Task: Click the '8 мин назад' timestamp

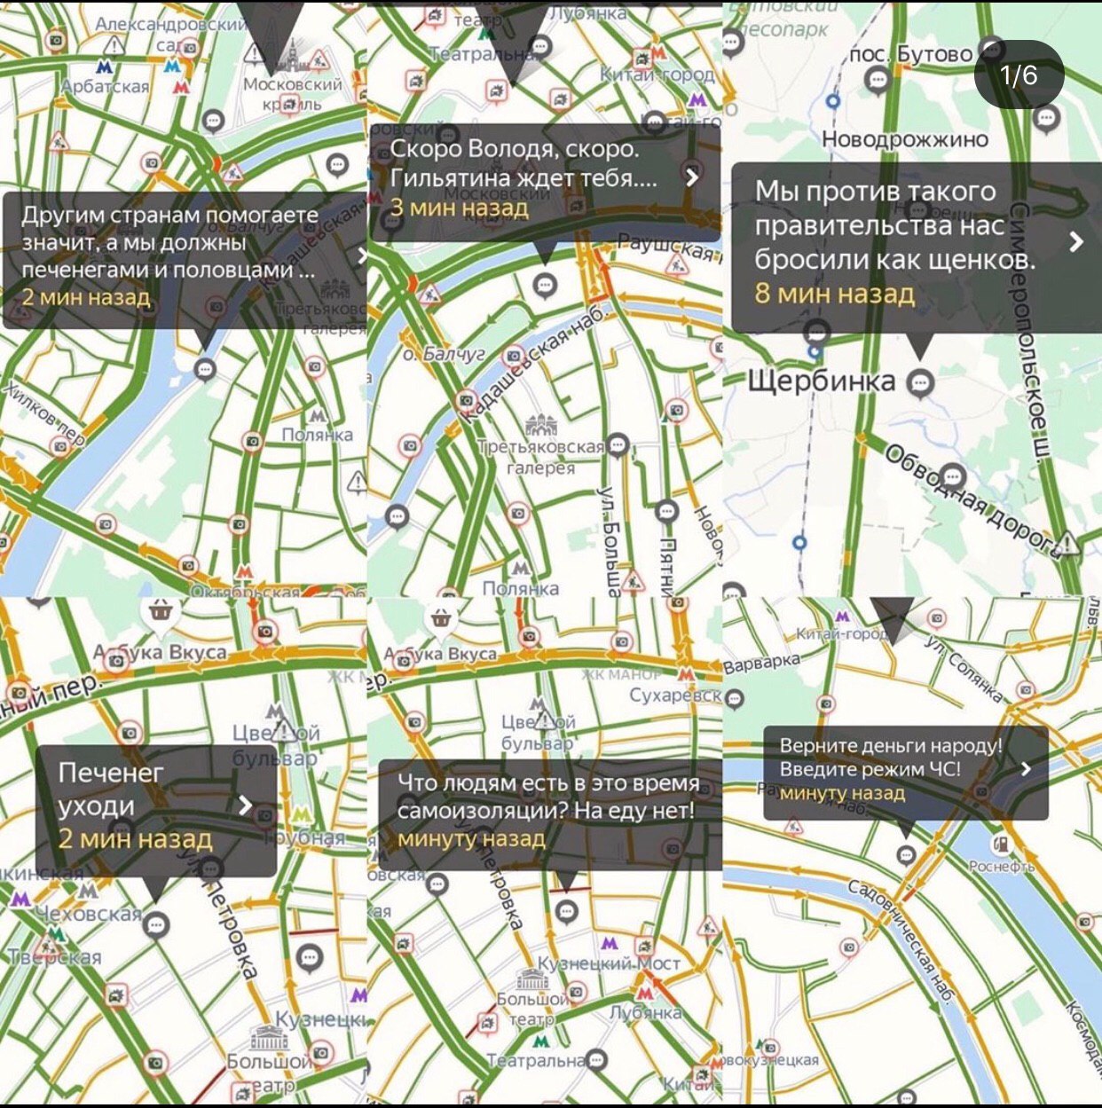Action: pos(835,293)
